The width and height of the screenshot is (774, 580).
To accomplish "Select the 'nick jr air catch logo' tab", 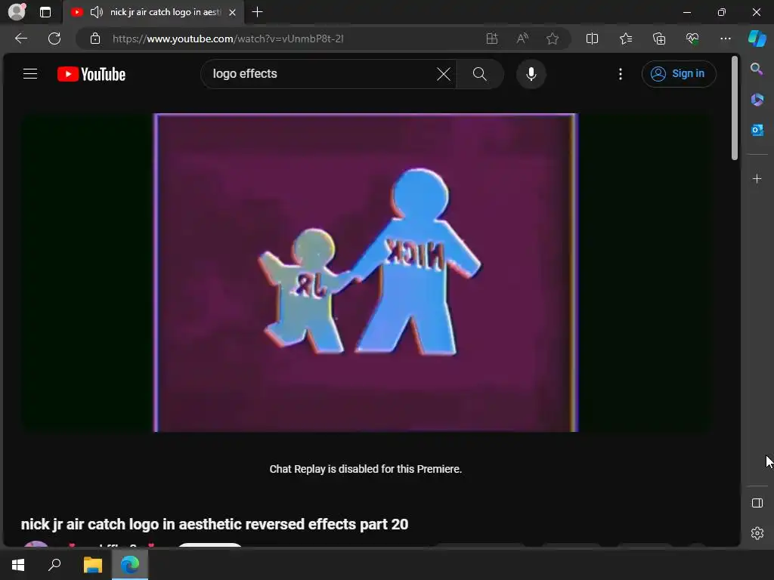I will click(153, 12).
